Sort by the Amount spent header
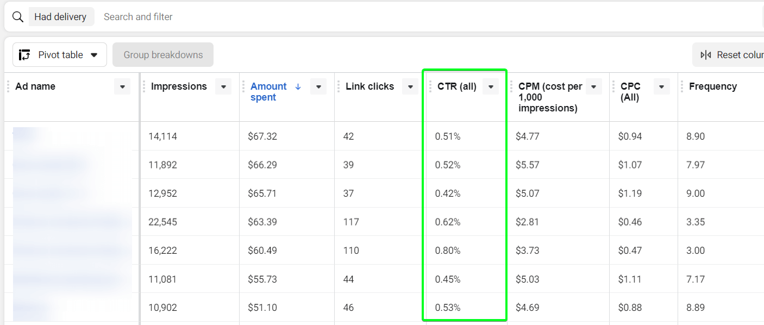 pyautogui.click(x=268, y=92)
